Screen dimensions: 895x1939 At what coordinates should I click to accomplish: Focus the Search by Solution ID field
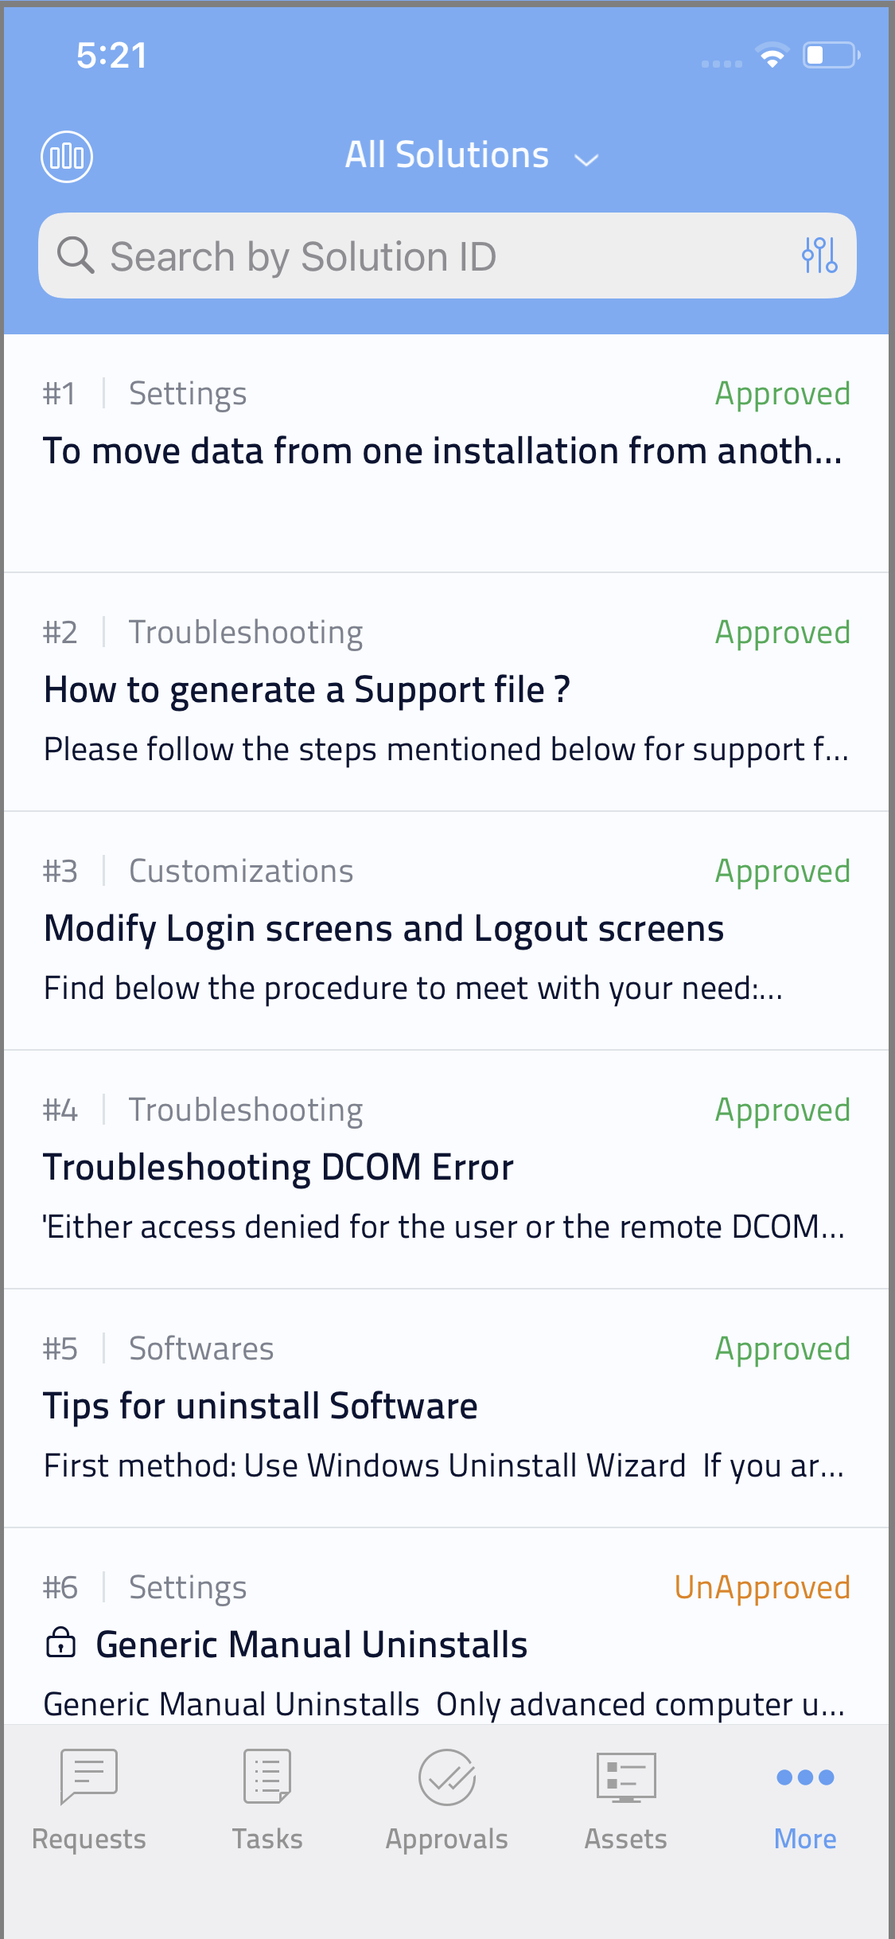447,256
